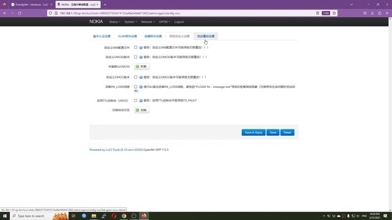392x220 pixels.
Task: Open the Windows Start menu
Action: click(x=5, y=216)
